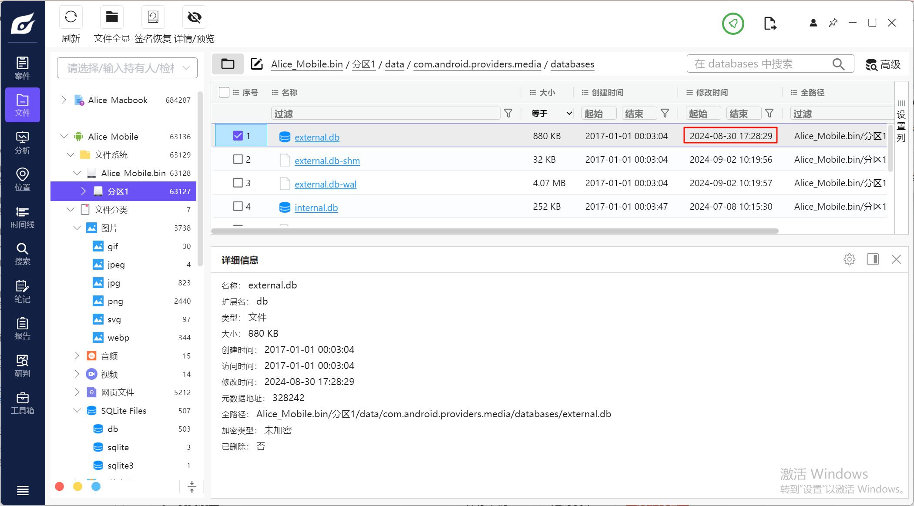Open the signature recovery (签名恢复) tool
Screen dimensions: 914x506
point(153,17)
